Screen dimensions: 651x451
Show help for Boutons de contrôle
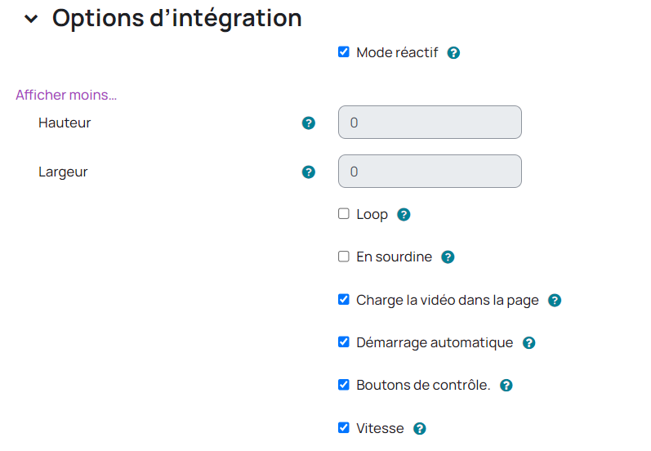pyautogui.click(x=506, y=386)
